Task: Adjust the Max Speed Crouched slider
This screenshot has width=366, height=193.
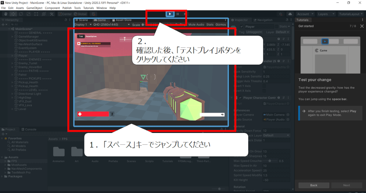Action: 269,161
